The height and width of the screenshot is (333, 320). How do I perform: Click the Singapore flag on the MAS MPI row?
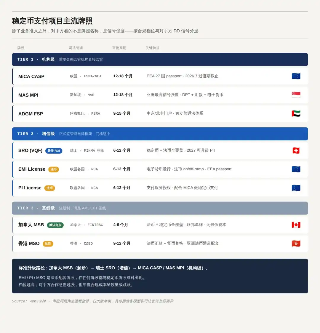(296, 95)
